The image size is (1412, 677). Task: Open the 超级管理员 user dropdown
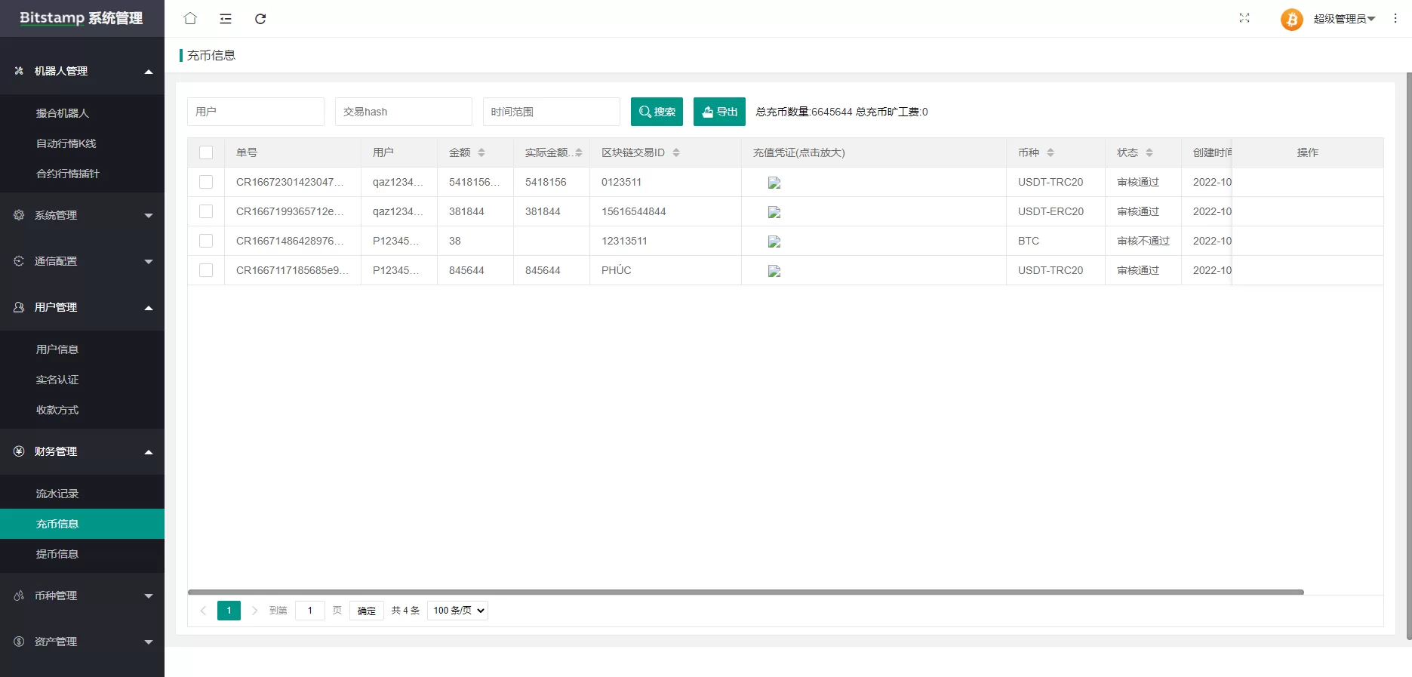coord(1344,19)
